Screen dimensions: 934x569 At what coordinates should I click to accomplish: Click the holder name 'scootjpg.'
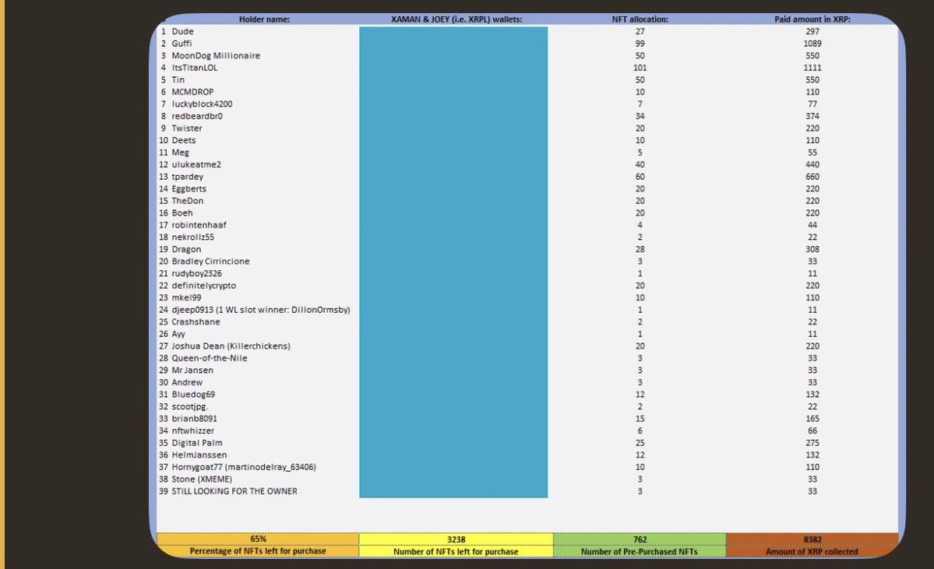pyautogui.click(x=189, y=406)
